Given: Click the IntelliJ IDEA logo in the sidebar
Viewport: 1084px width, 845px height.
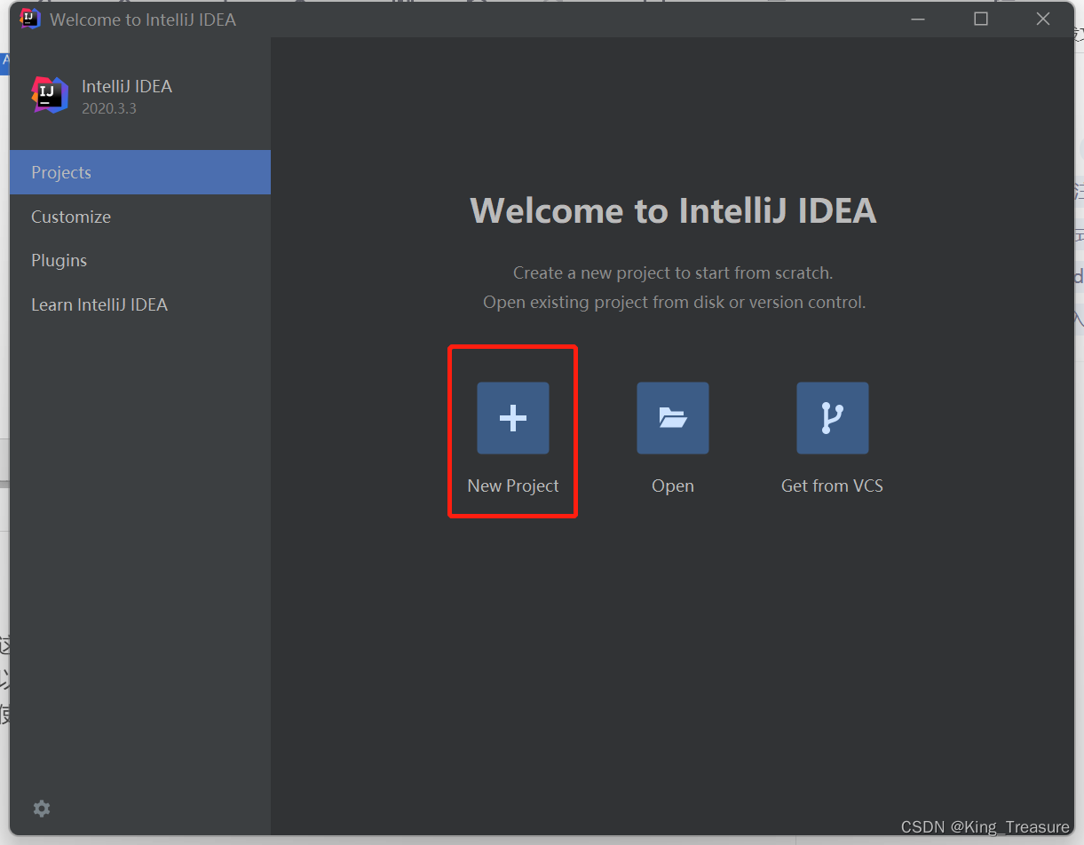Looking at the screenshot, I should tap(50, 95).
